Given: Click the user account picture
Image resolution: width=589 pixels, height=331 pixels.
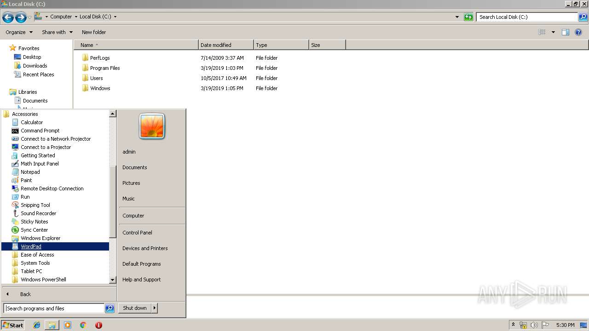Looking at the screenshot, I should coord(152,126).
